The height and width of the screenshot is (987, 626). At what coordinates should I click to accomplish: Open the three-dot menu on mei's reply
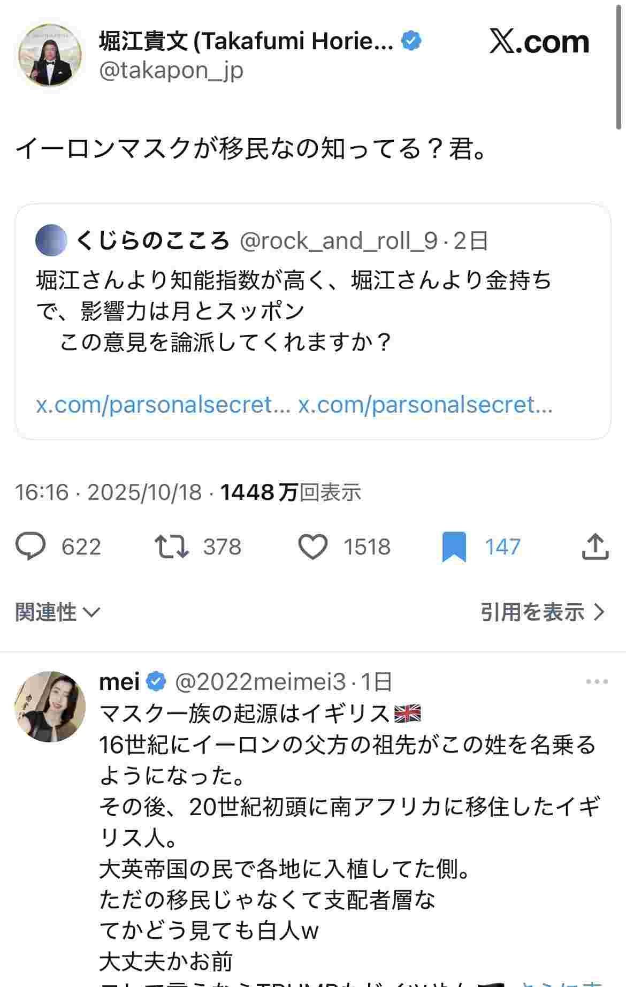coord(597,682)
